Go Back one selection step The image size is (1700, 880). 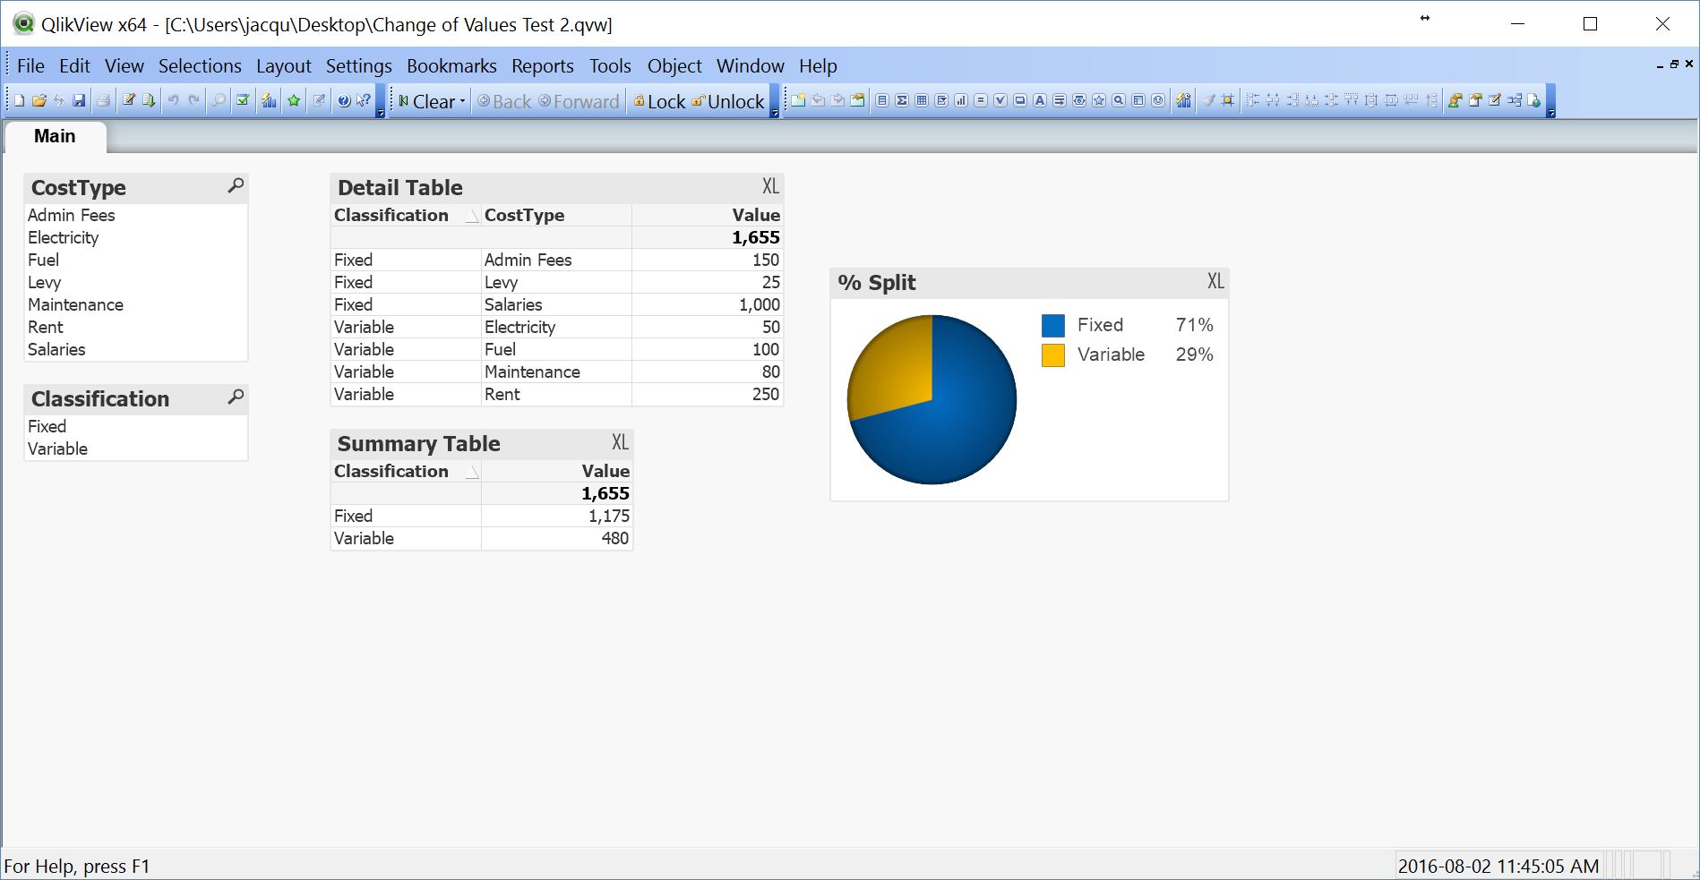(504, 102)
